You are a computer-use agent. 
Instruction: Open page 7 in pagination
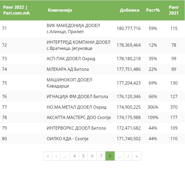coord(101,156)
